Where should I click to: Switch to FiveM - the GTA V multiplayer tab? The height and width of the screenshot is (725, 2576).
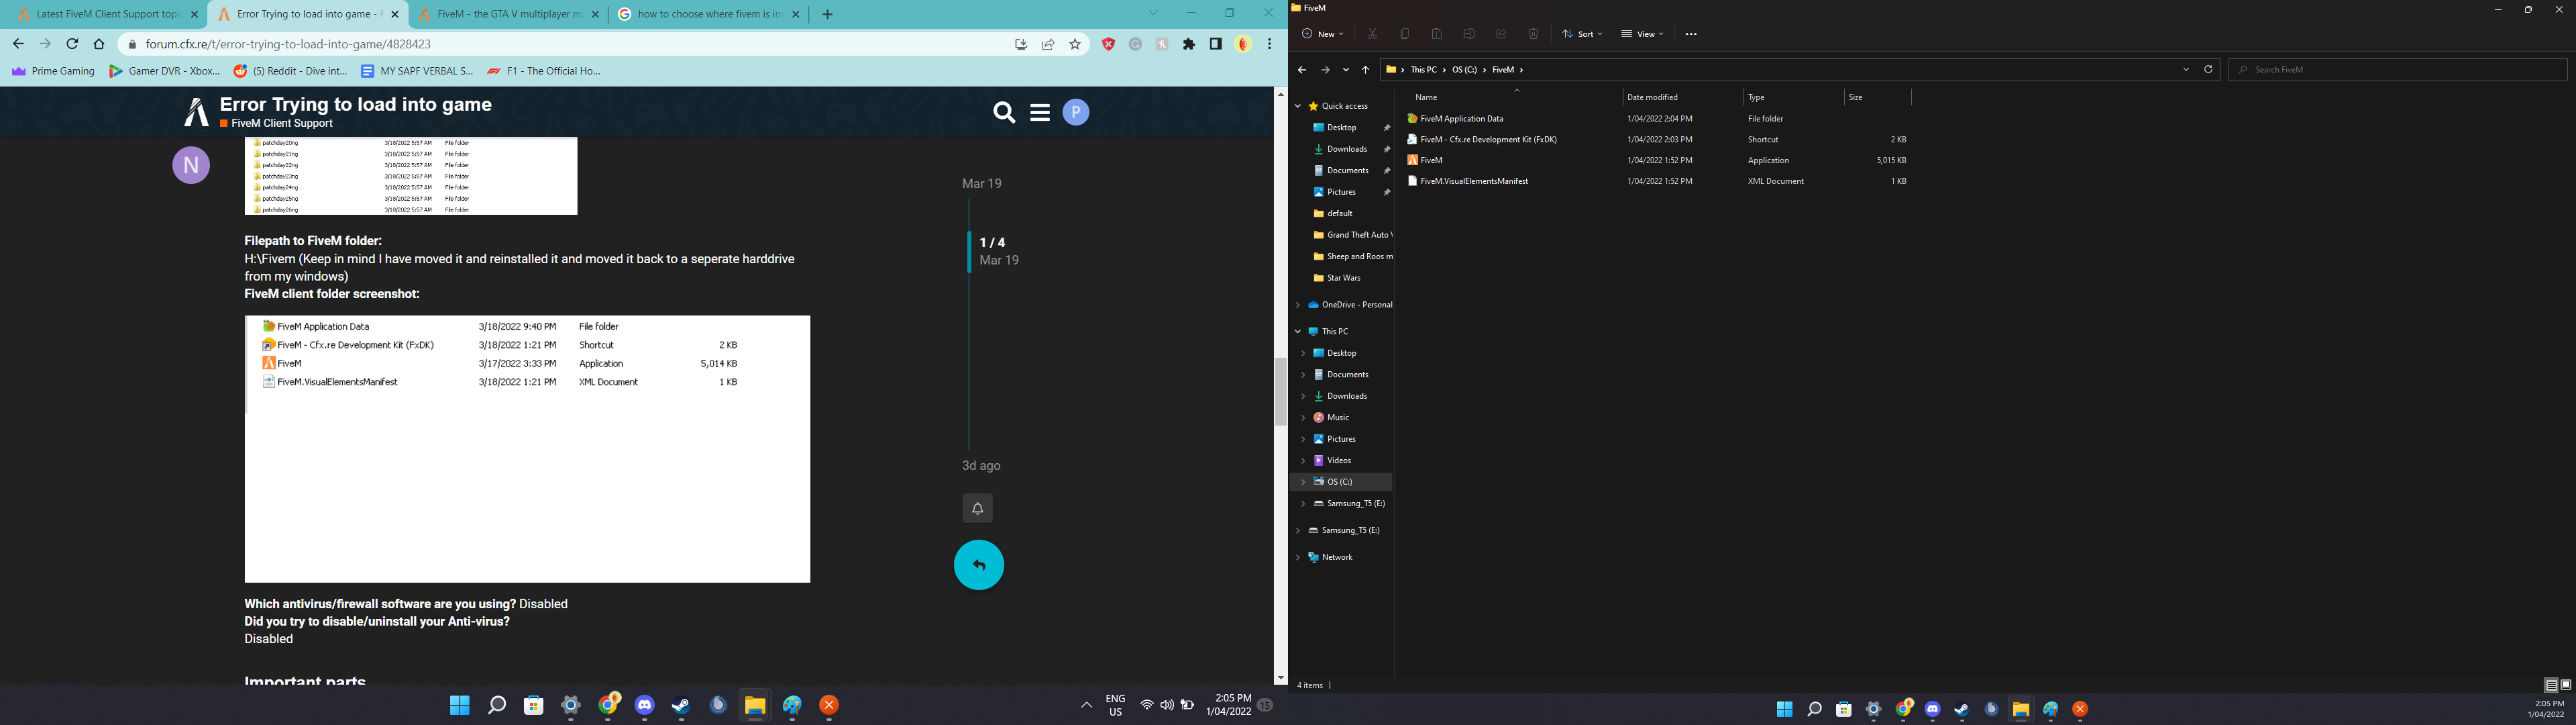(509, 14)
